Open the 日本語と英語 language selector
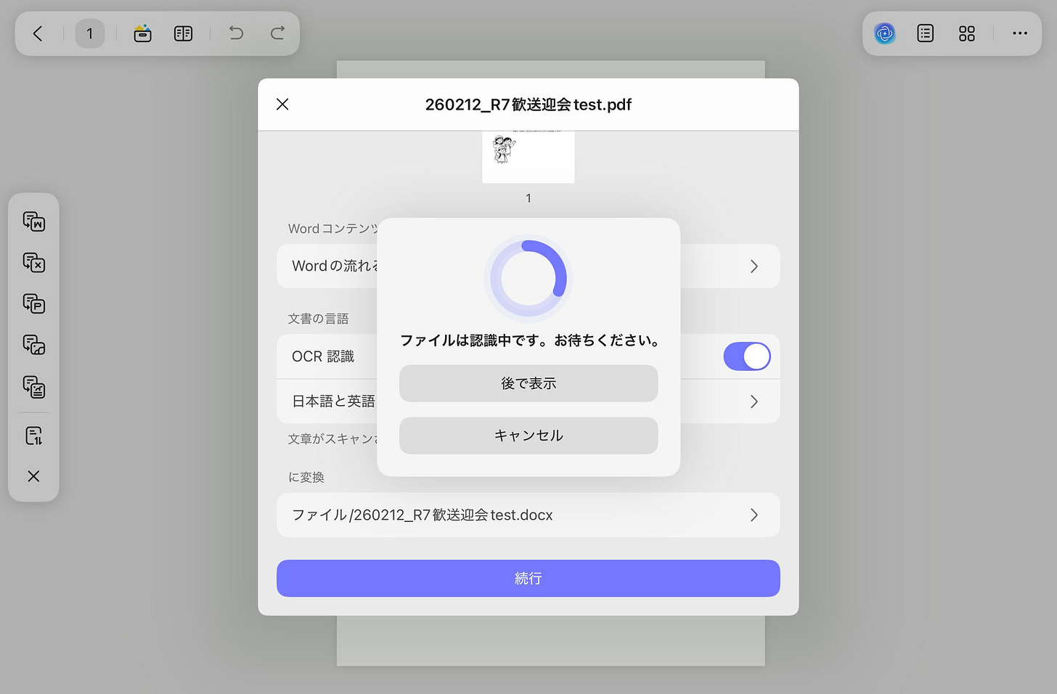1057x694 pixels. click(754, 401)
